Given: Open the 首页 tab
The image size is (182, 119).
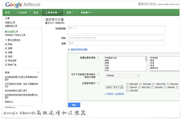Looking at the screenshot, I should 8,13.
